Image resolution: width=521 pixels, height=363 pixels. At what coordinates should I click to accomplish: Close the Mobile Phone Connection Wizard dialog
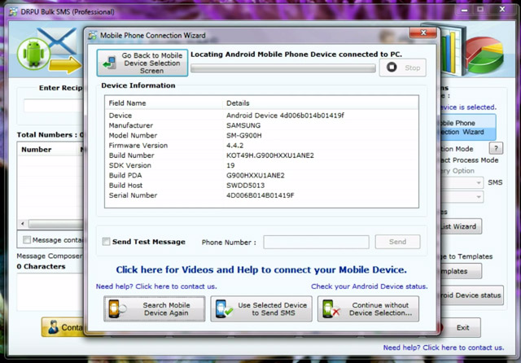click(423, 33)
